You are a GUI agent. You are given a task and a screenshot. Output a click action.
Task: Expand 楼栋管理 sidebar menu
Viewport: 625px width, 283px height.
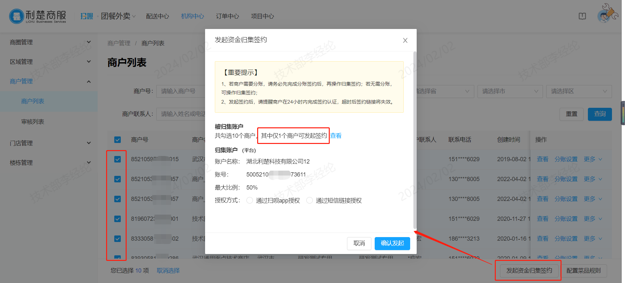tap(49, 163)
